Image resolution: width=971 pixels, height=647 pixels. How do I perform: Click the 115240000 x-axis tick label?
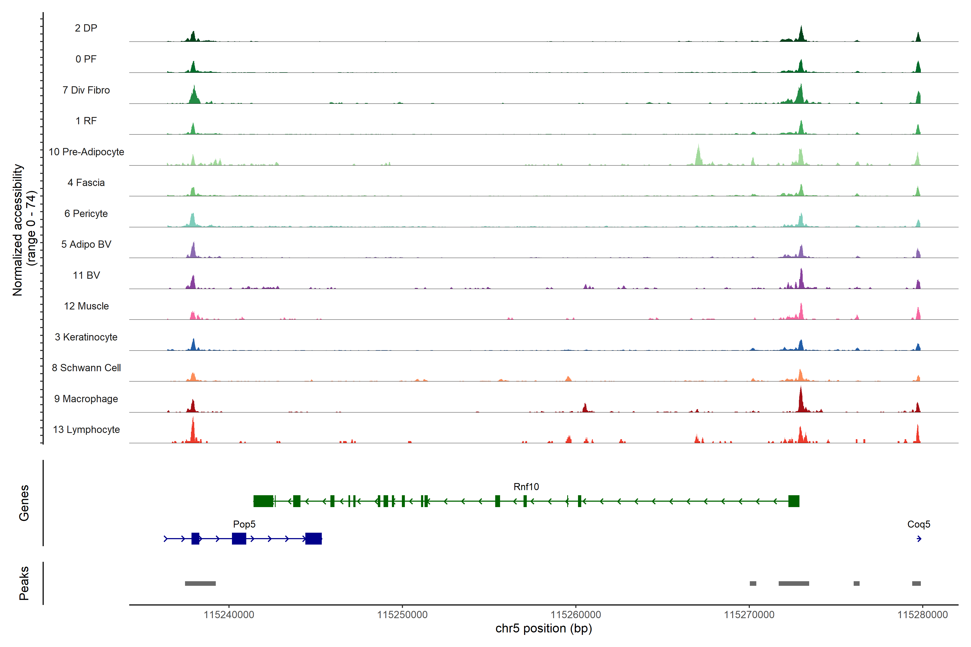click(229, 615)
